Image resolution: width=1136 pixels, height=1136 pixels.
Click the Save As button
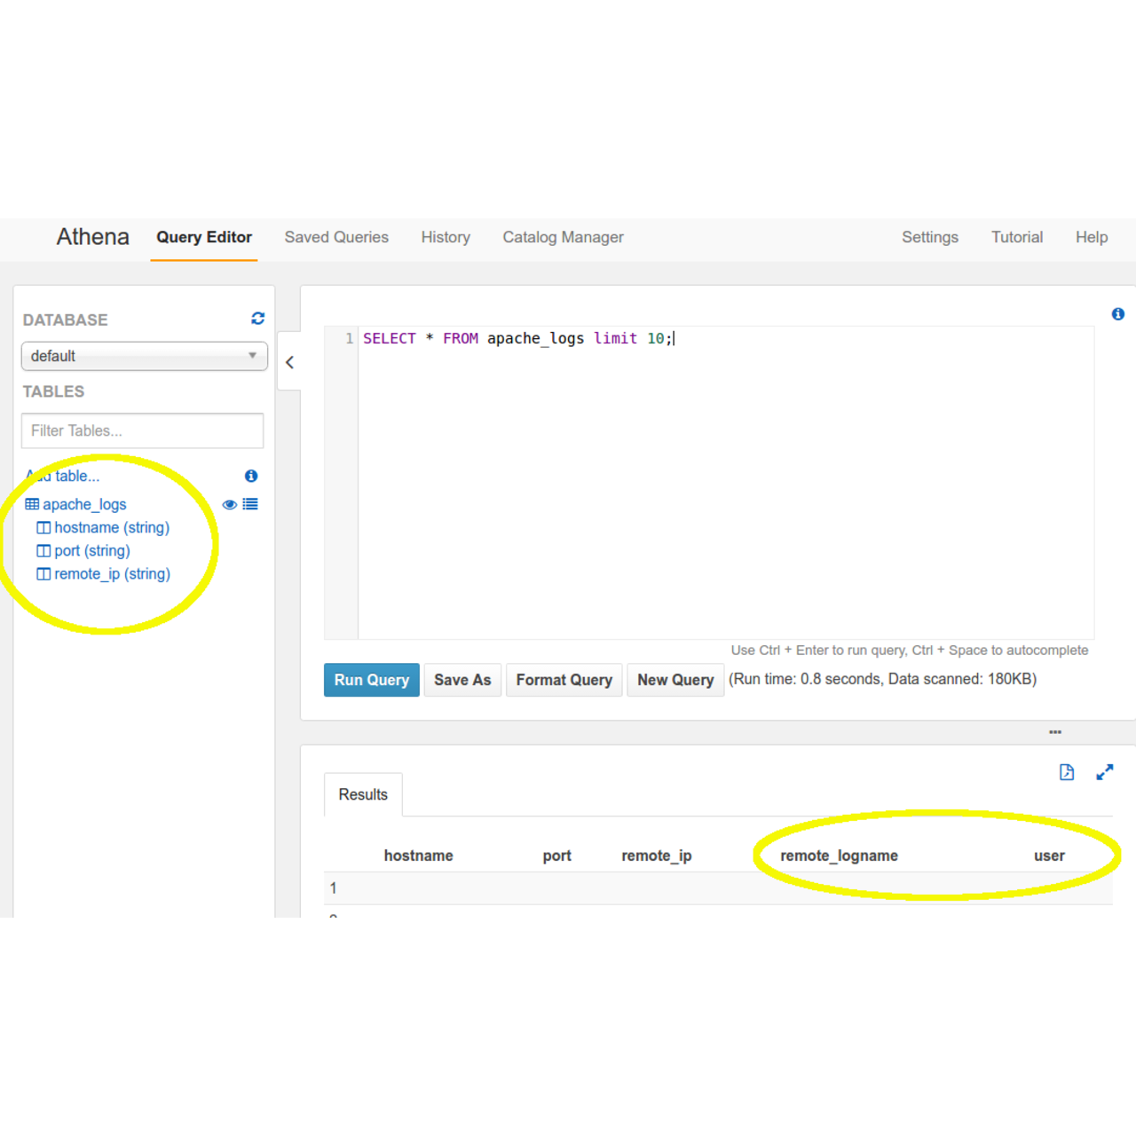[x=461, y=680]
